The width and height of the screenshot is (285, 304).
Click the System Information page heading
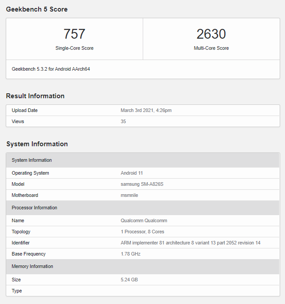point(37,144)
